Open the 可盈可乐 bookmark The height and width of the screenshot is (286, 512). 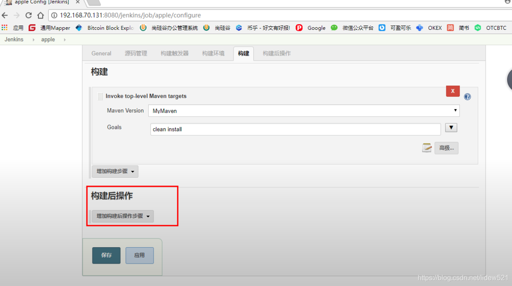coord(395,28)
